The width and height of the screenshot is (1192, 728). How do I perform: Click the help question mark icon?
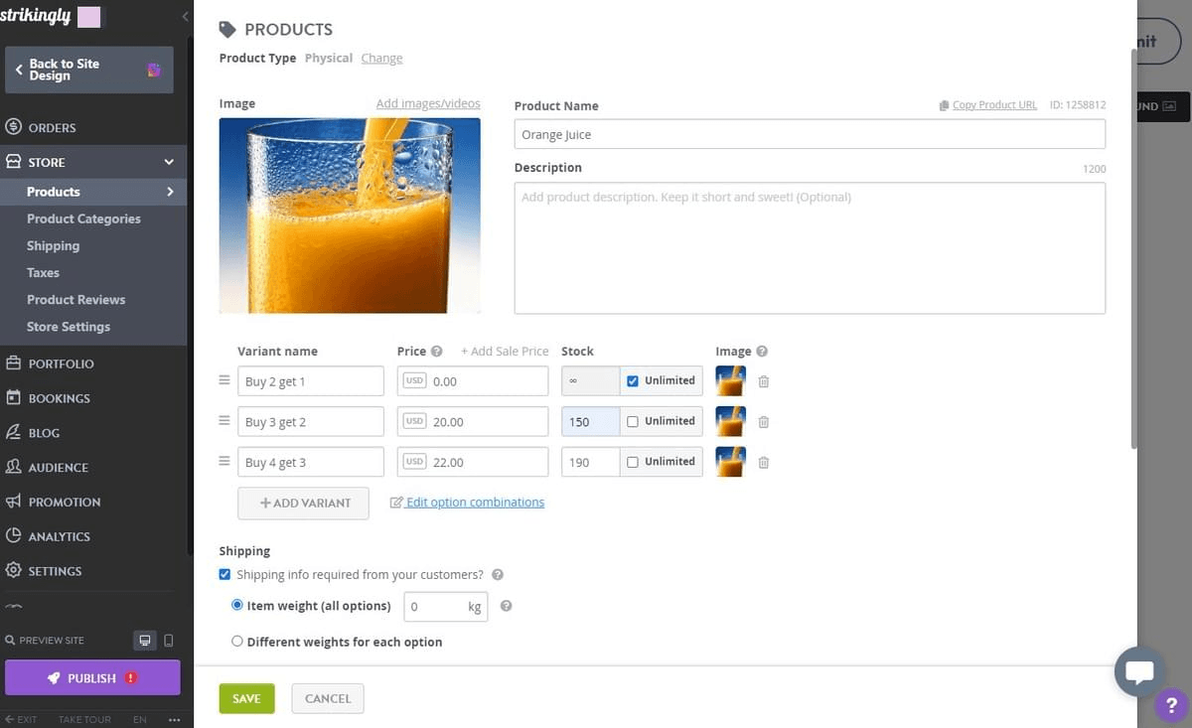coord(1170,705)
